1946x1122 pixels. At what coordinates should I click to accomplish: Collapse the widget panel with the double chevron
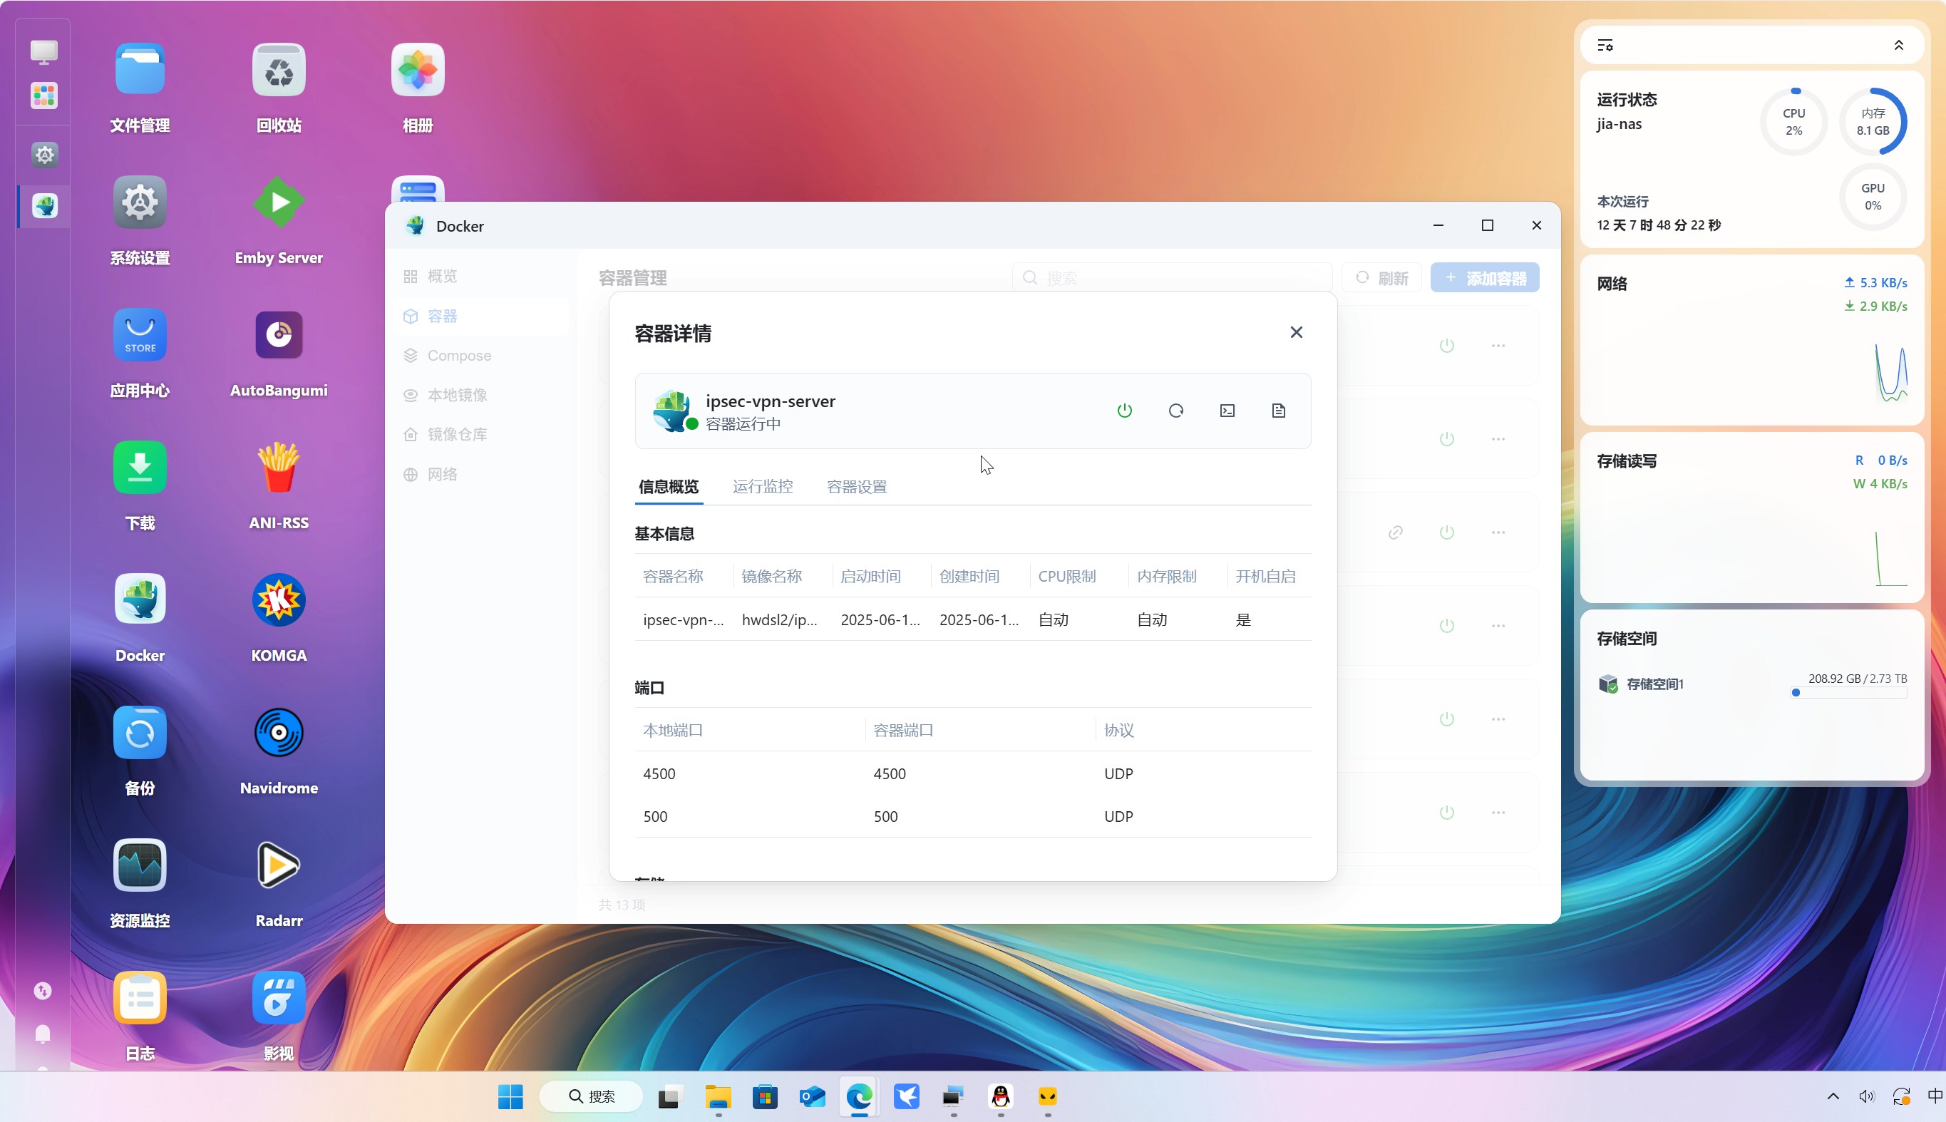tap(1898, 46)
